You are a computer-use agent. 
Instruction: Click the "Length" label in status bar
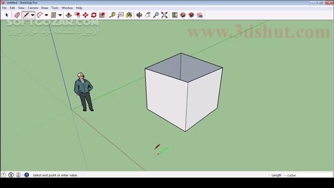click(x=276, y=175)
